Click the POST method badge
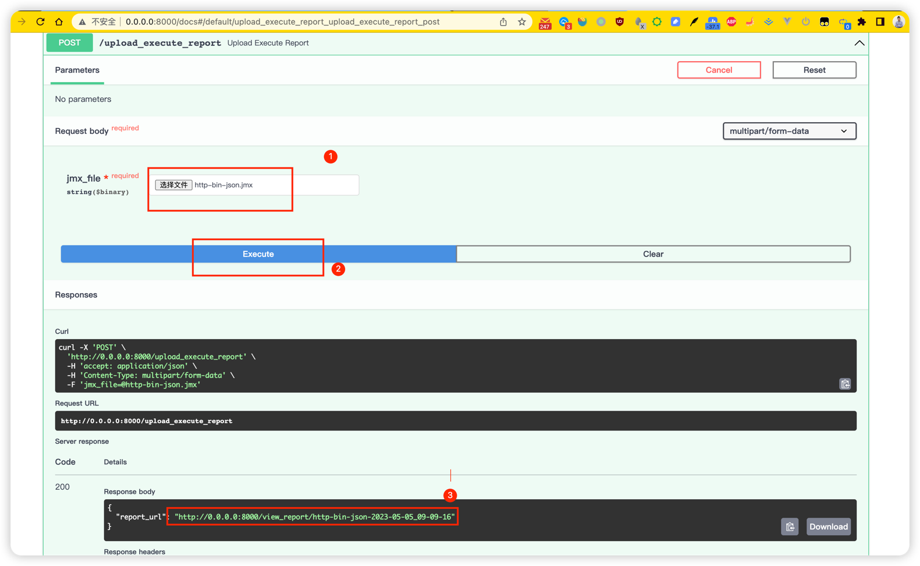Image resolution: width=920 pixels, height=566 pixels. pyautogui.click(x=69, y=42)
